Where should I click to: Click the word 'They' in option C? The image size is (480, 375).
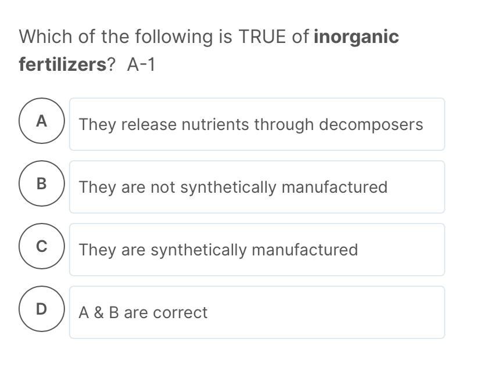coord(98,250)
